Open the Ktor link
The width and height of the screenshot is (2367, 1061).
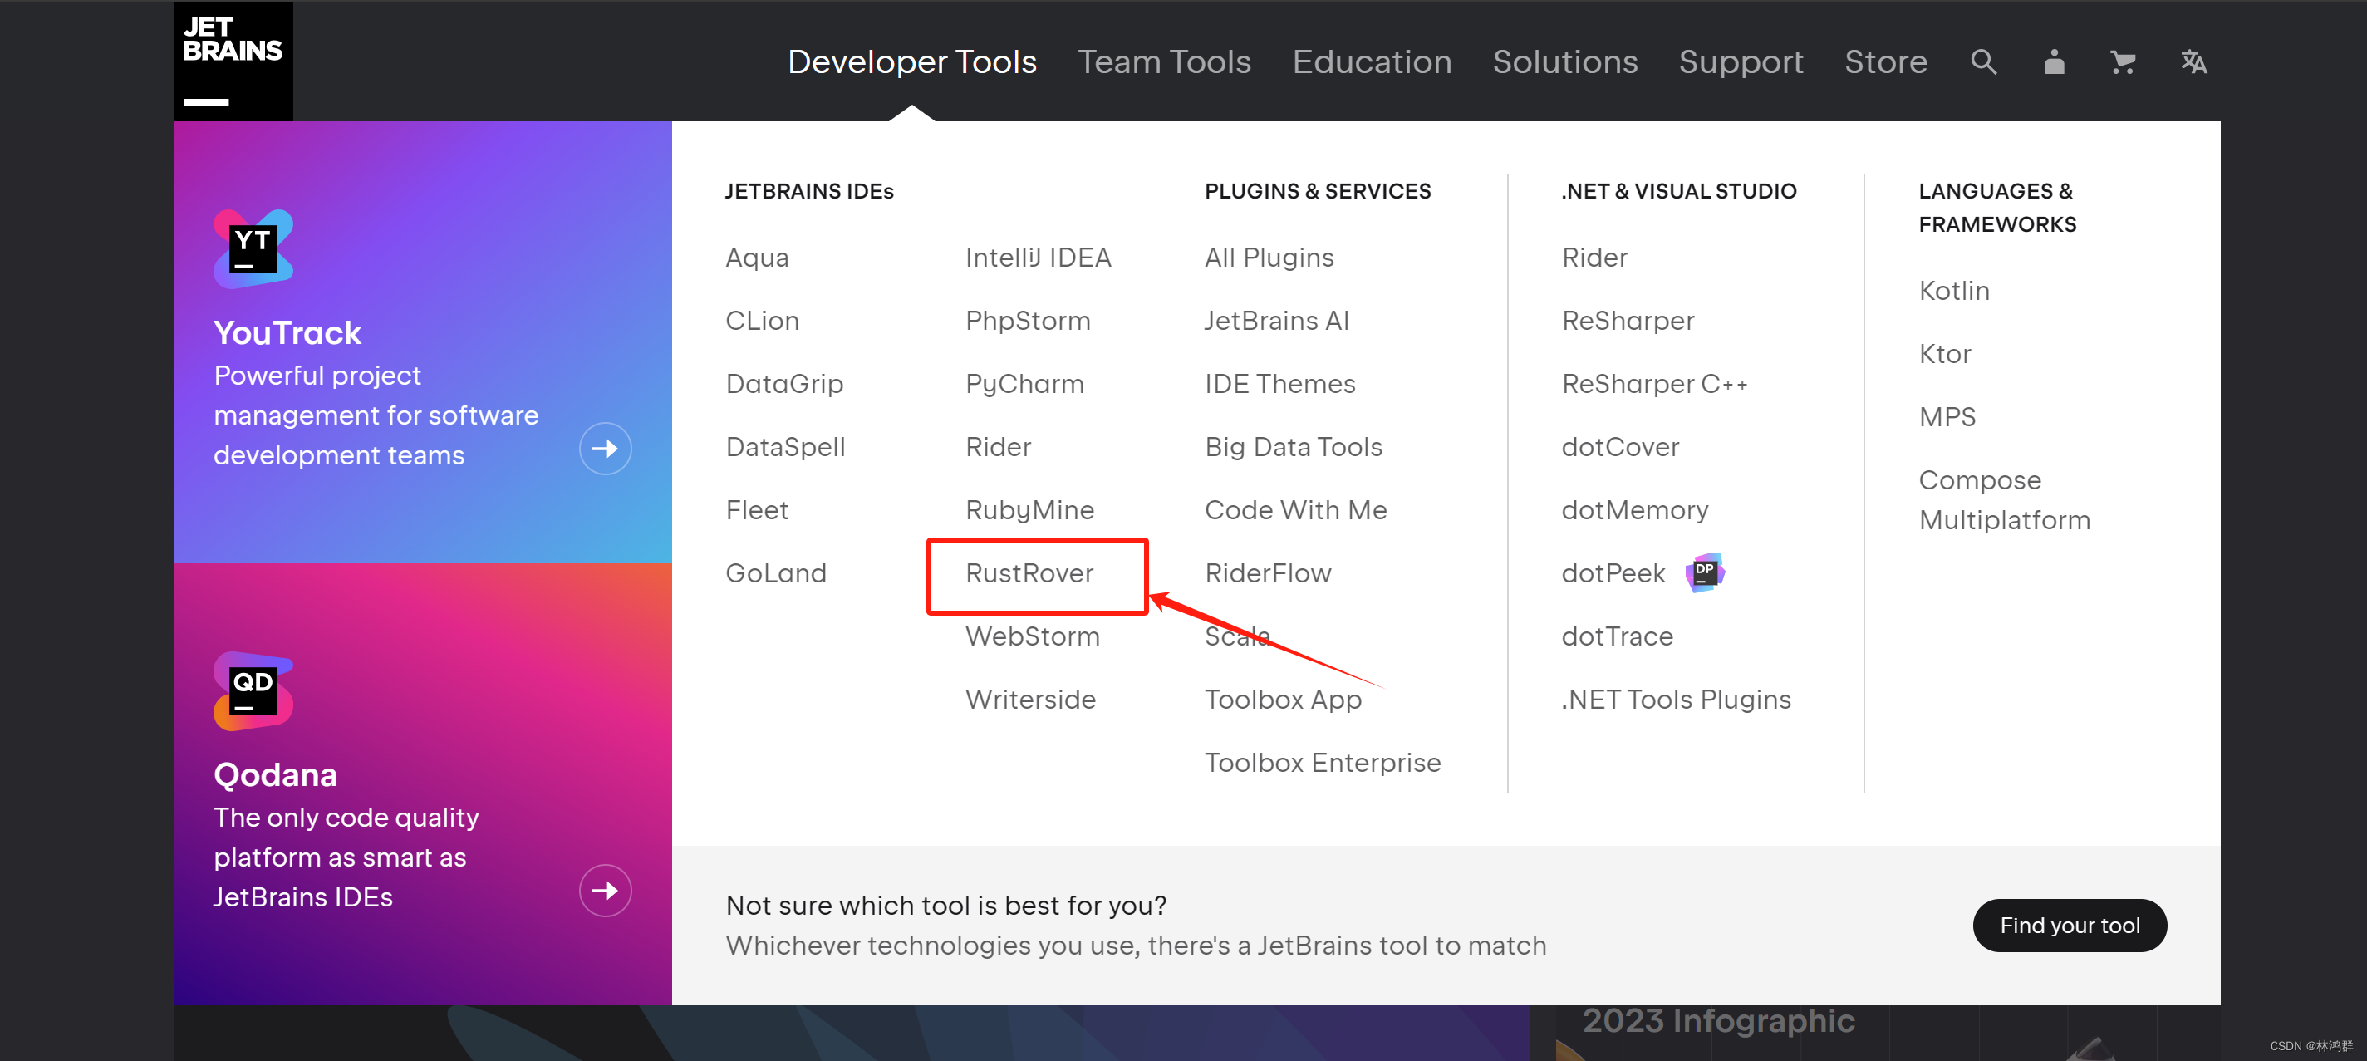(1944, 354)
